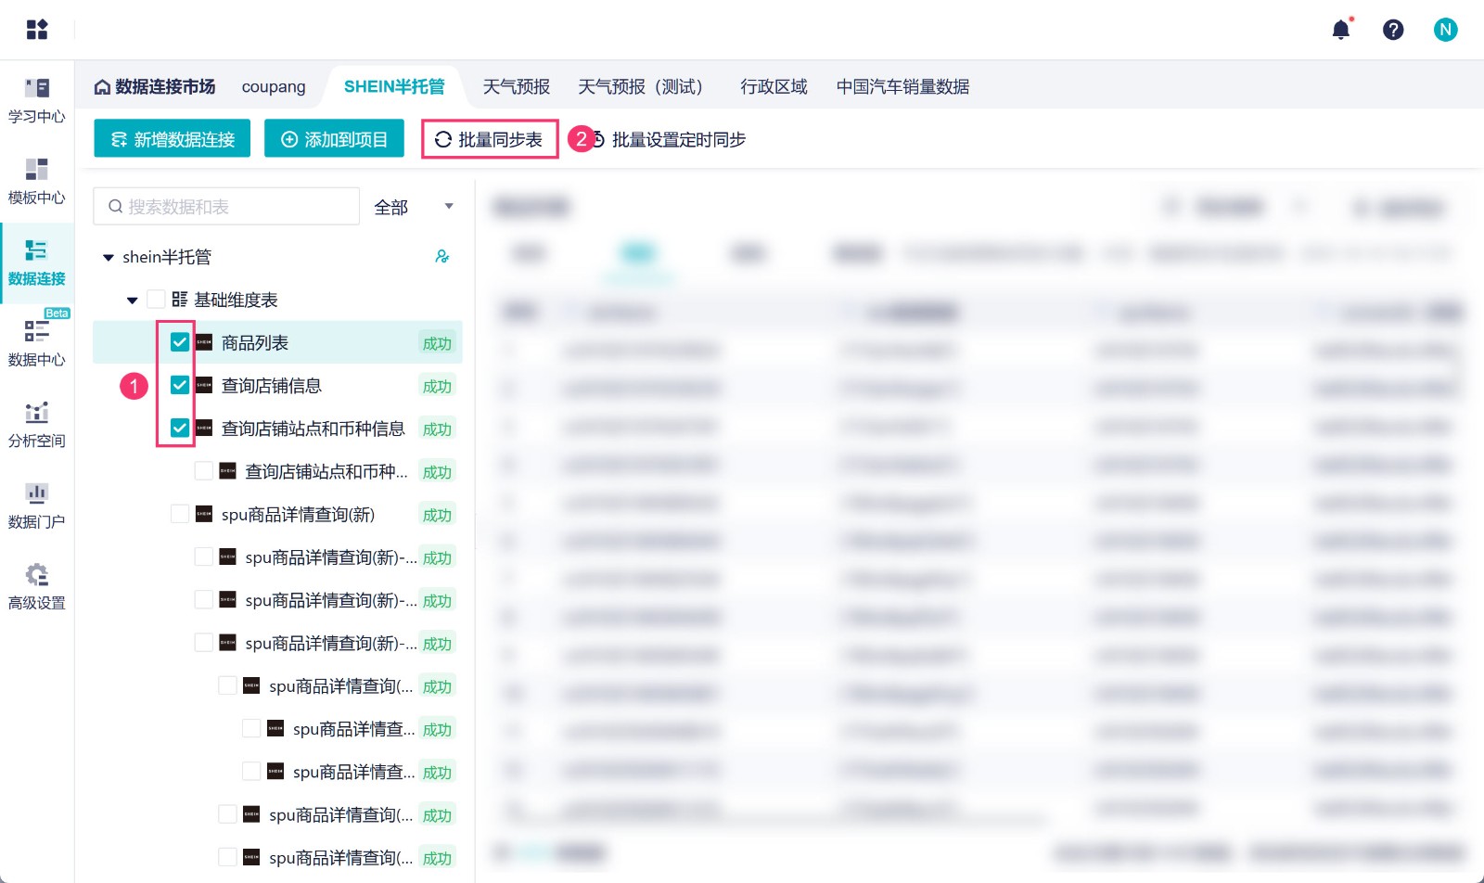The width and height of the screenshot is (1484, 883).
Task: Click the 成功 badge on 查询店铺站点和币种信息 row
Action: point(437,429)
